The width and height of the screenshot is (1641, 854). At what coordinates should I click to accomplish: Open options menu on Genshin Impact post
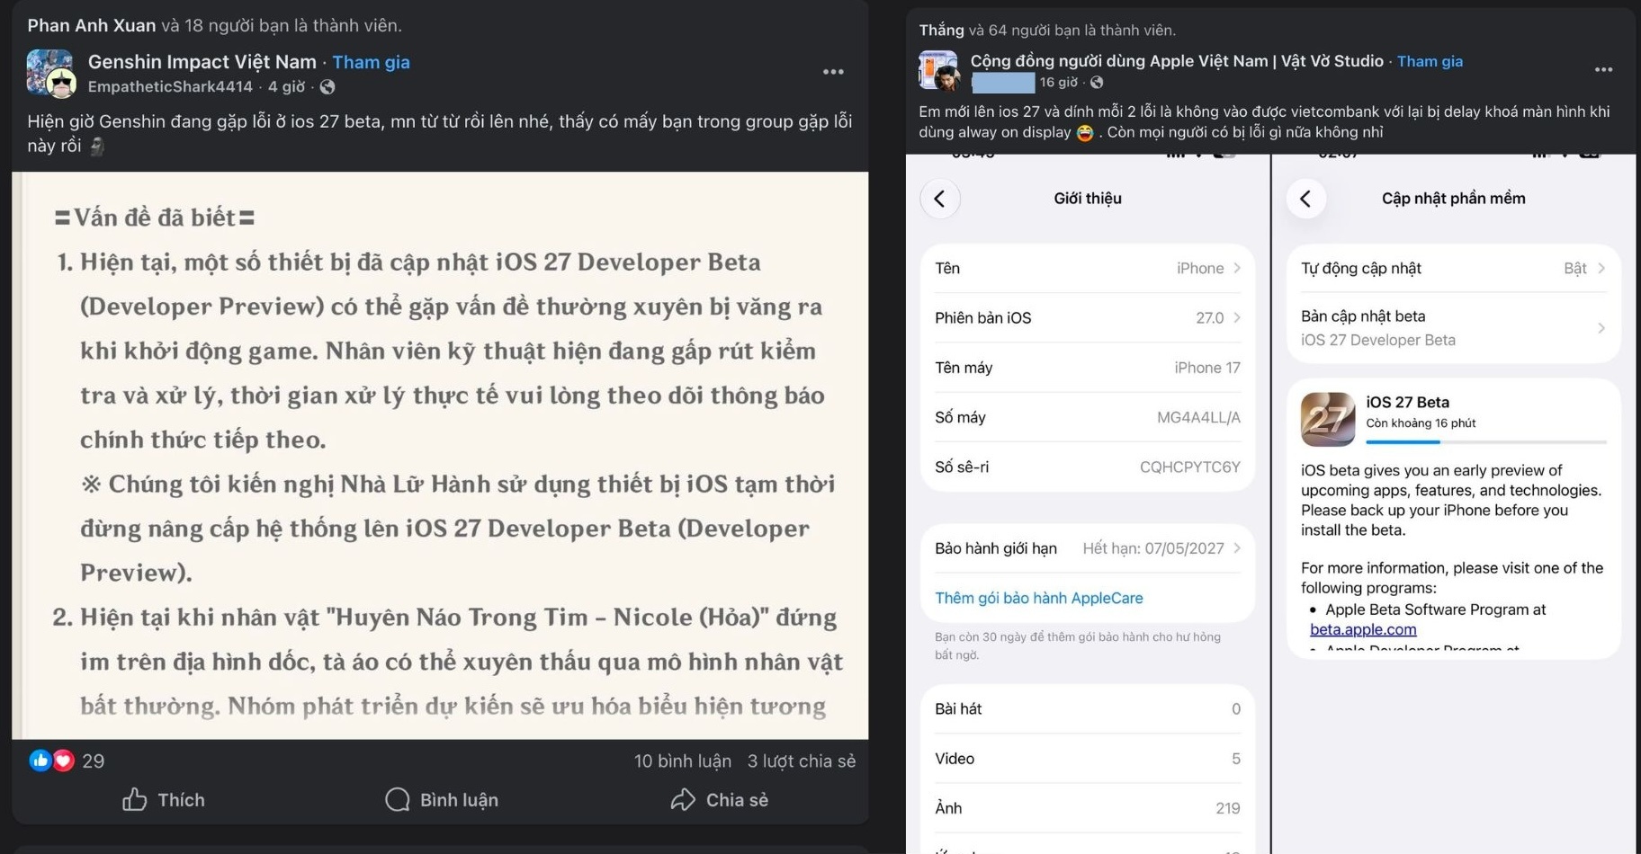point(833,72)
